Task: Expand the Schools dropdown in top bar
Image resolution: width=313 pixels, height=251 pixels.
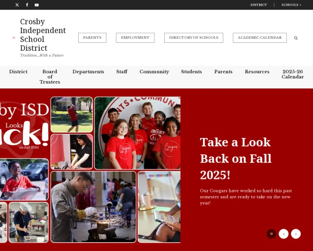Action: point(291,5)
